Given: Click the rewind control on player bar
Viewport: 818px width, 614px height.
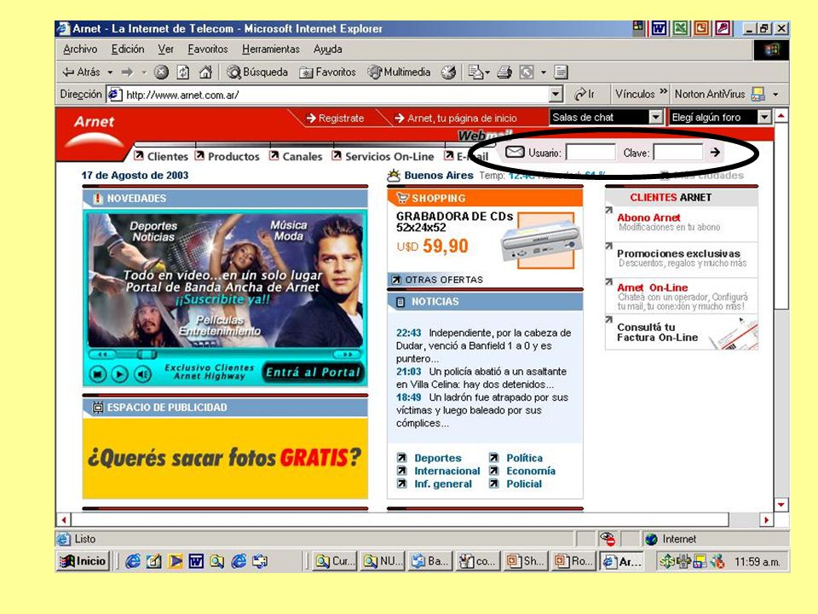Looking at the screenshot, I should click(x=102, y=355).
